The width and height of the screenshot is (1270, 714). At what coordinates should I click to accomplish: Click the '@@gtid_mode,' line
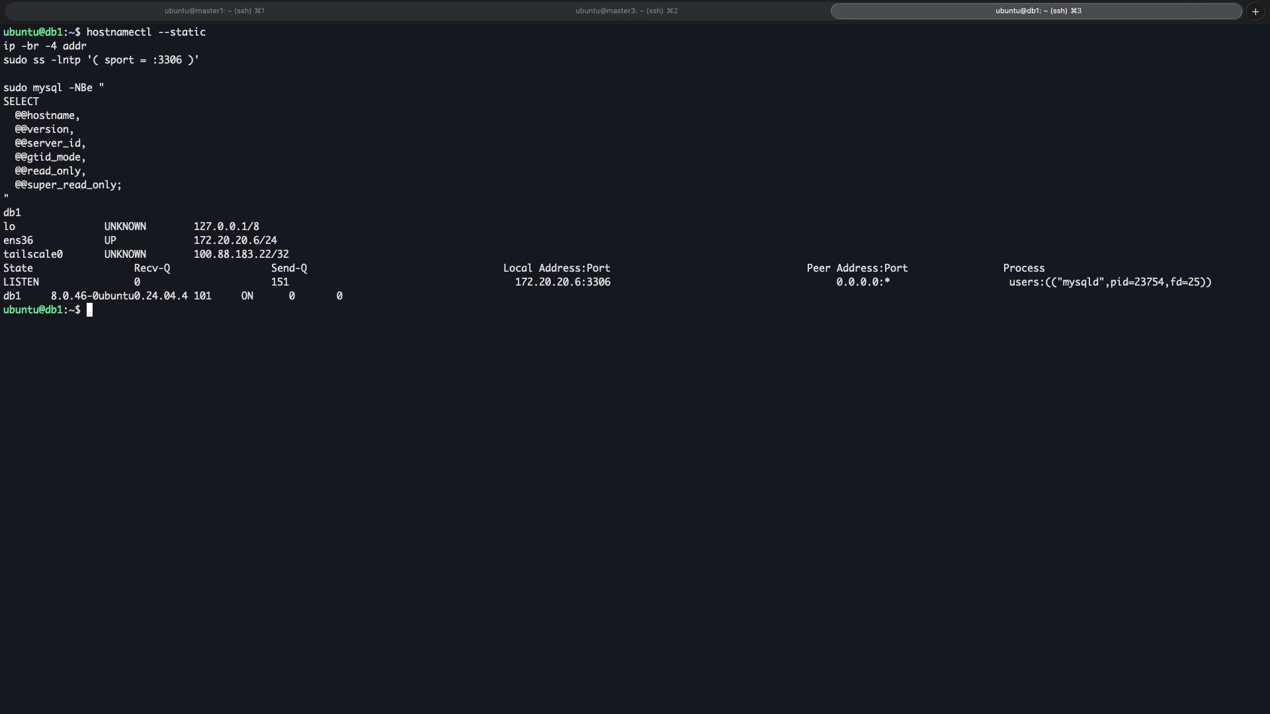tap(50, 157)
